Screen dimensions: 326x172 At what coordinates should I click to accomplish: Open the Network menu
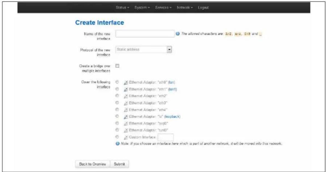click(x=185, y=7)
